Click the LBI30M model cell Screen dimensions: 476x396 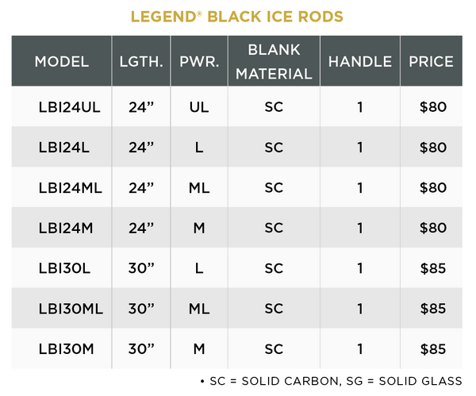(x=64, y=349)
